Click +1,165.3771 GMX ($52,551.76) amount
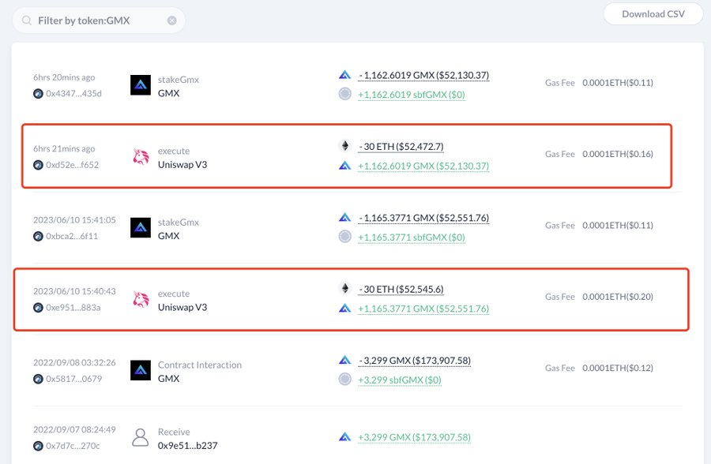This screenshot has width=711, height=464. [423, 309]
